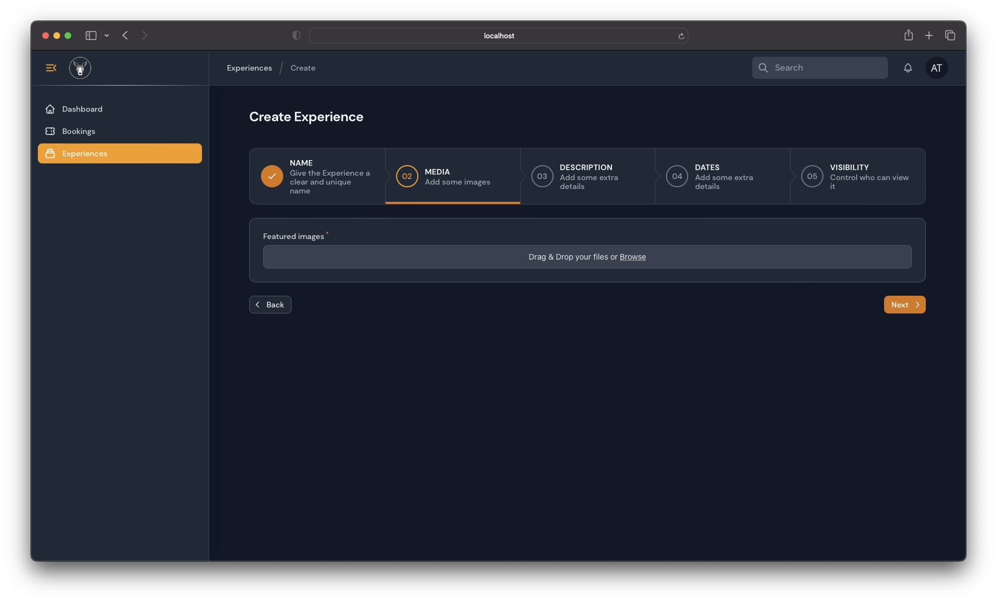The height and width of the screenshot is (602, 997).
Task: Open Dashboard in the sidebar
Action: tap(82, 109)
